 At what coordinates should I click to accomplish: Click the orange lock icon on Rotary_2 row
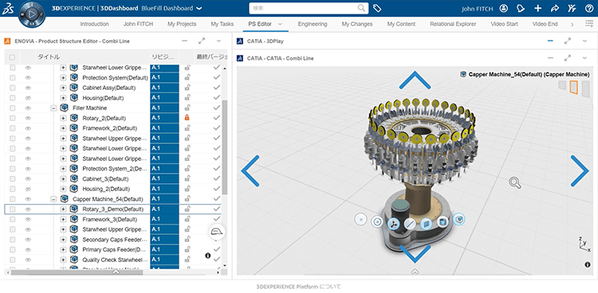(x=187, y=118)
